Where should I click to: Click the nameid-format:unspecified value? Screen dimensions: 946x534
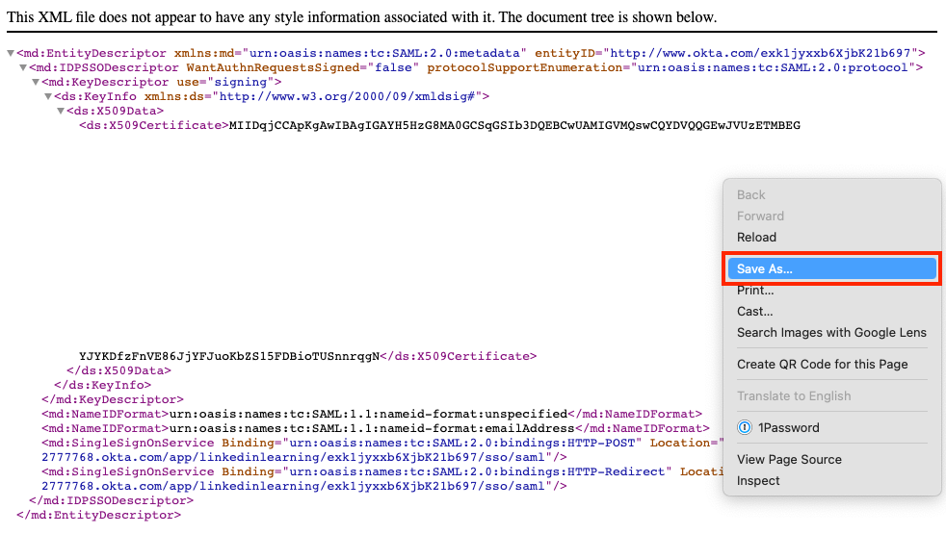pos(369,415)
